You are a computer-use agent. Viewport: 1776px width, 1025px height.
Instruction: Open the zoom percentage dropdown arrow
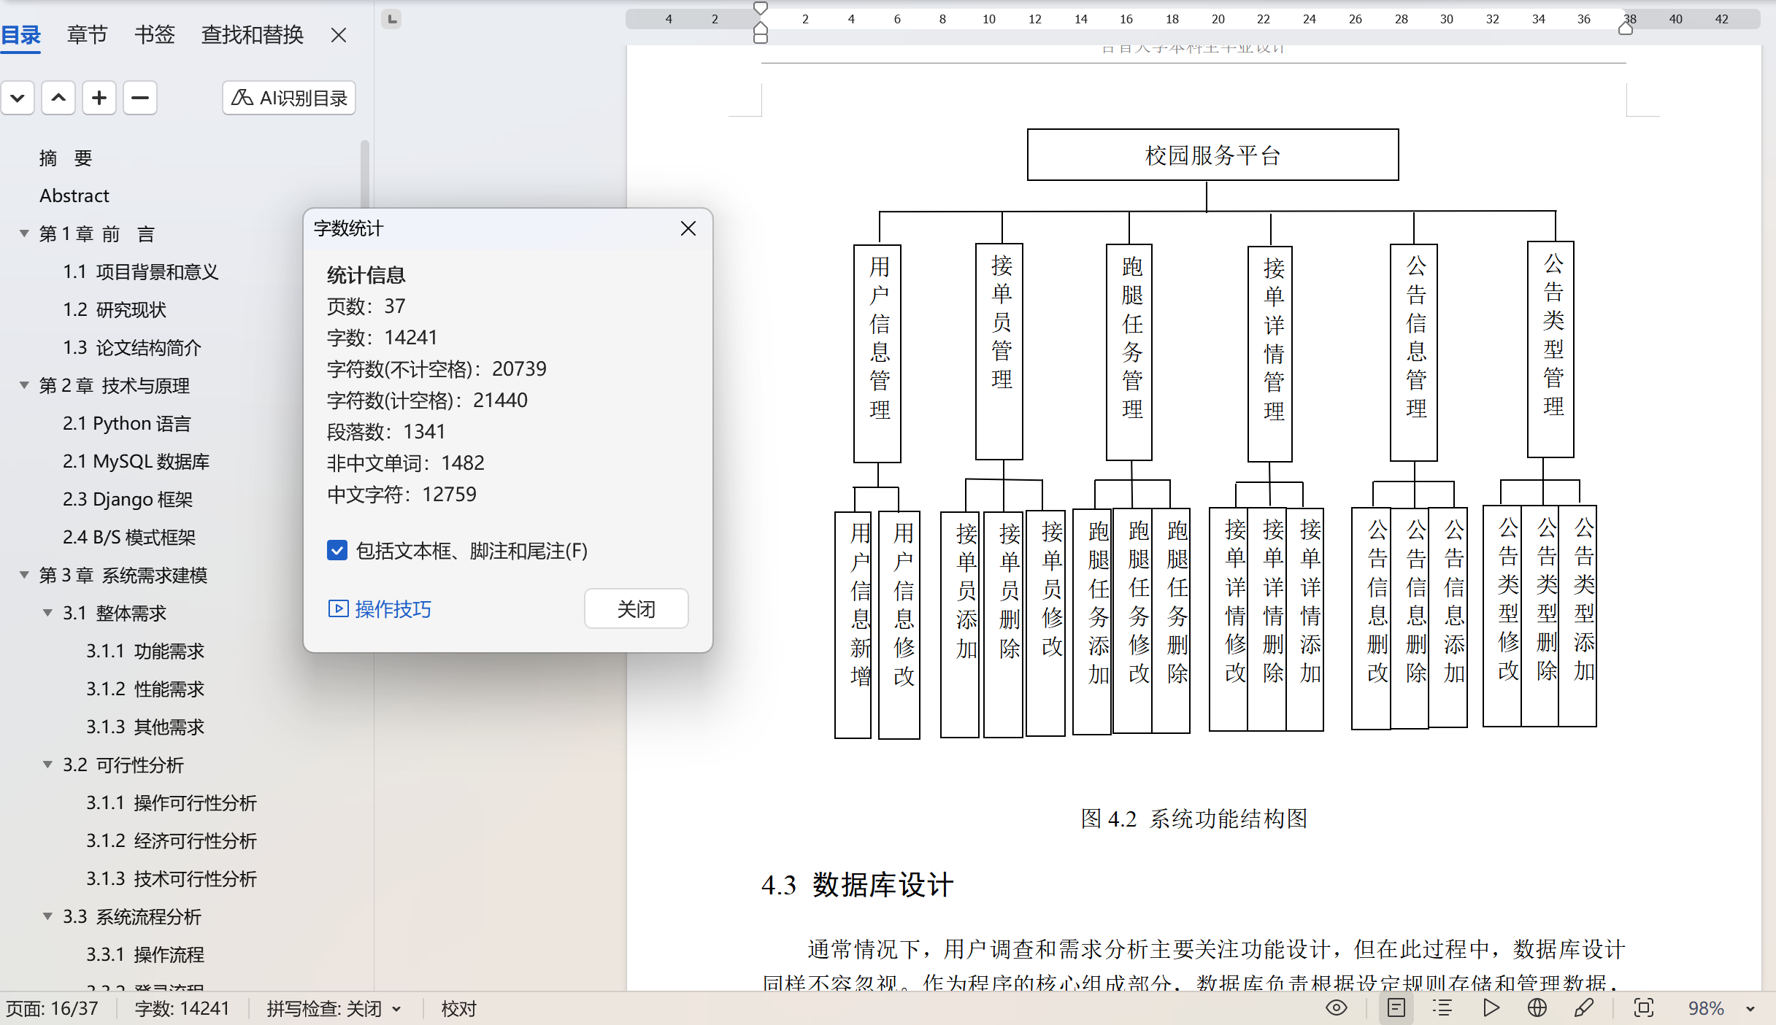click(x=1750, y=1009)
